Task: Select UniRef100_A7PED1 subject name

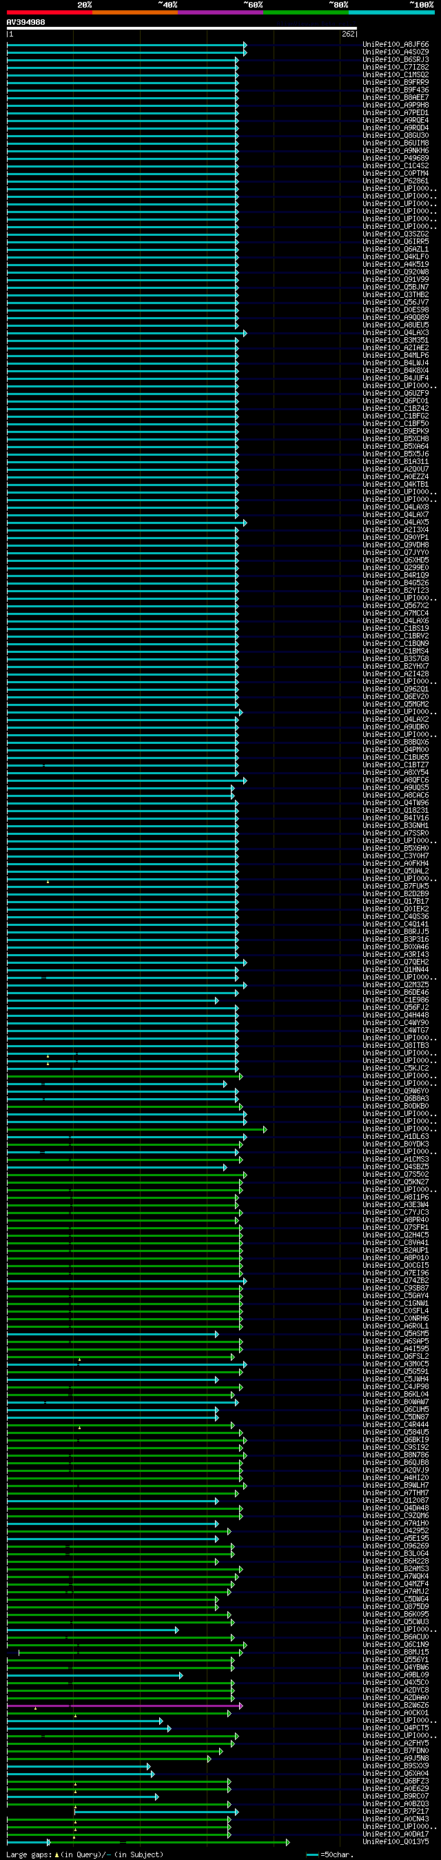Action: (396, 112)
